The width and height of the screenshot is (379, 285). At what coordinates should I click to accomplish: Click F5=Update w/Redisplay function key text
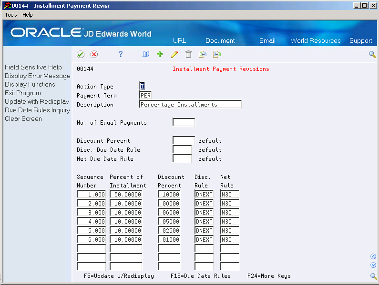click(119, 276)
